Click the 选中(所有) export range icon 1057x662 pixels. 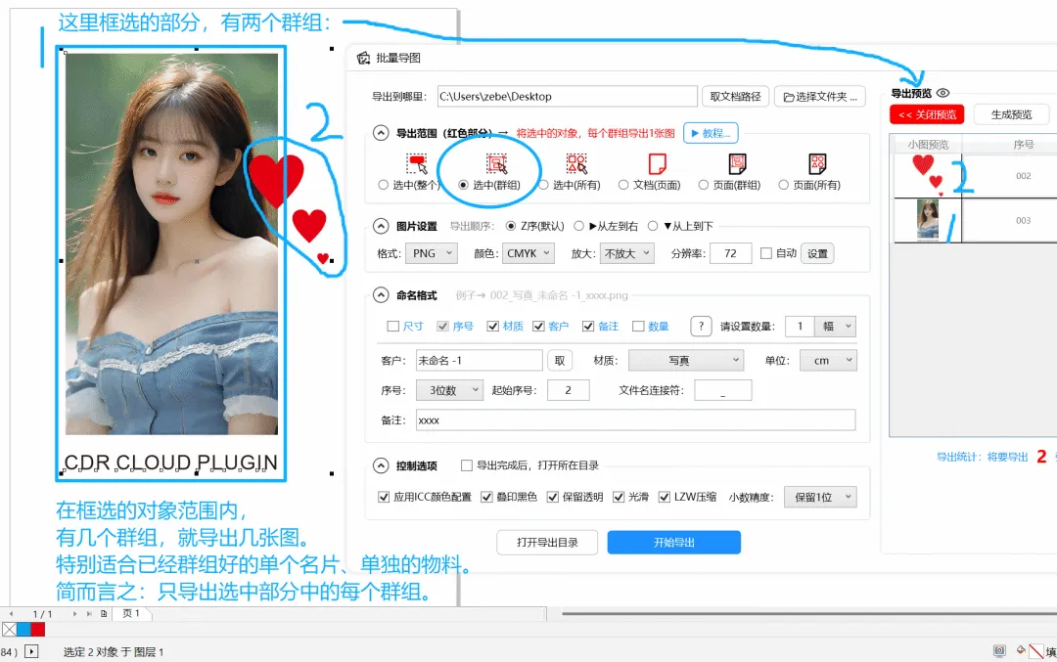click(x=576, y=163)
